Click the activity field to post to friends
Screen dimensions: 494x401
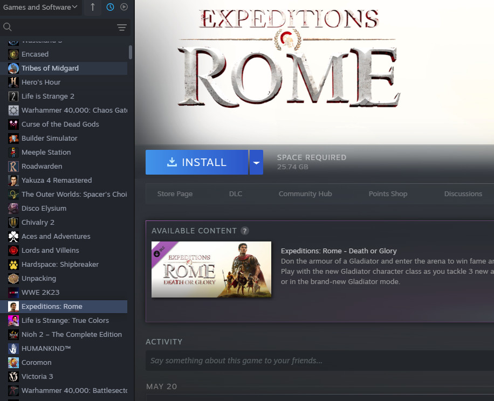[320, 361]
